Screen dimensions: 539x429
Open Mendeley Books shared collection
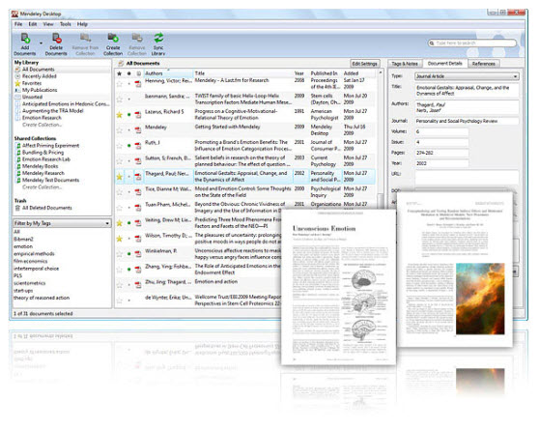[40, 166]
